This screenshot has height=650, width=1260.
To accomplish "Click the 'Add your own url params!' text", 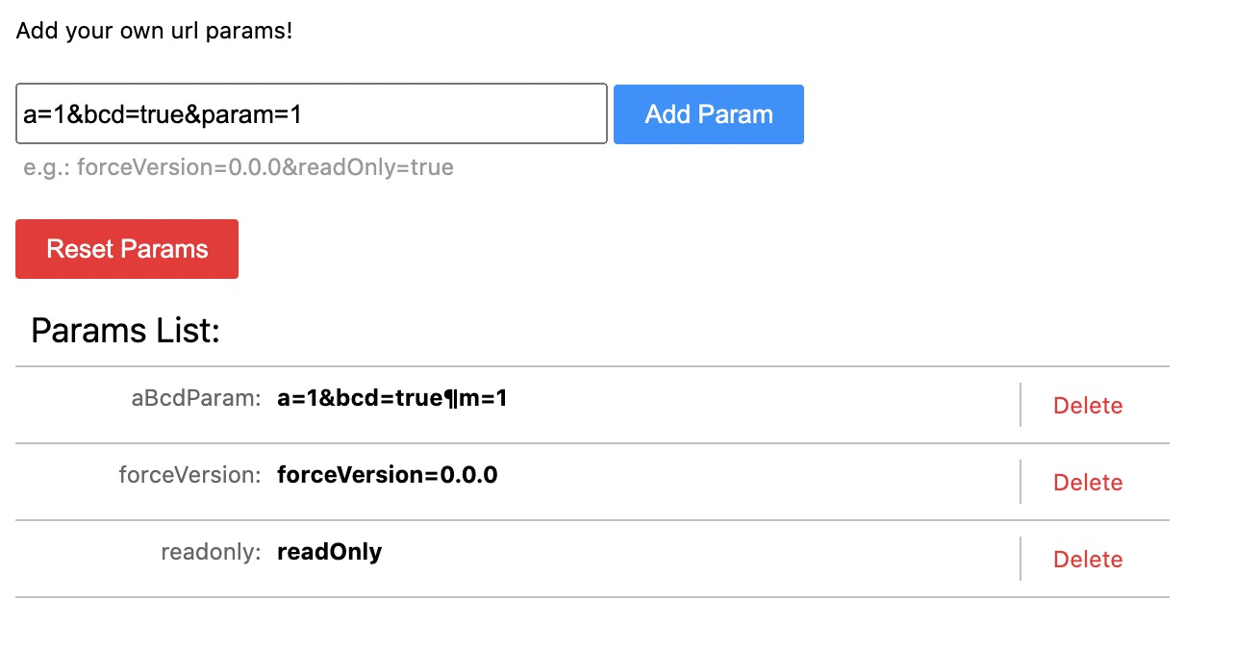I will (154, 31).
